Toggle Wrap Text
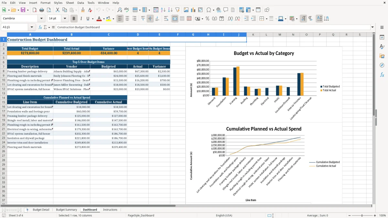The image size is (388, 218). point(166,19)
